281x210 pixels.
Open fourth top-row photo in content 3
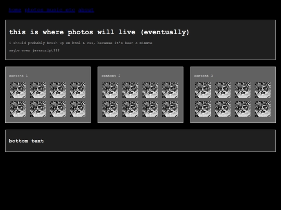click(x=263, y=90)
